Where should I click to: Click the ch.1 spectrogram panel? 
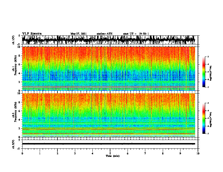tap(108, 69)
